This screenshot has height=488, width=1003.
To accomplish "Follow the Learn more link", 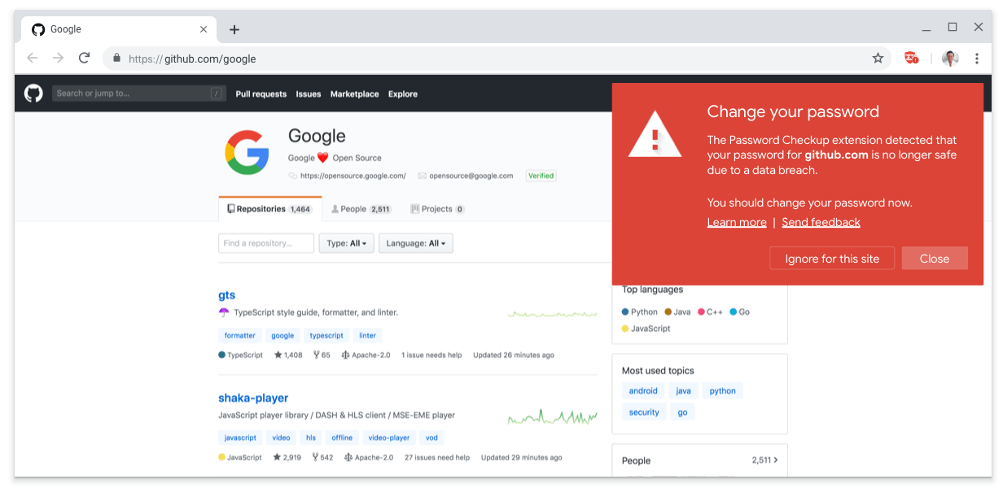I will (737, 222).
